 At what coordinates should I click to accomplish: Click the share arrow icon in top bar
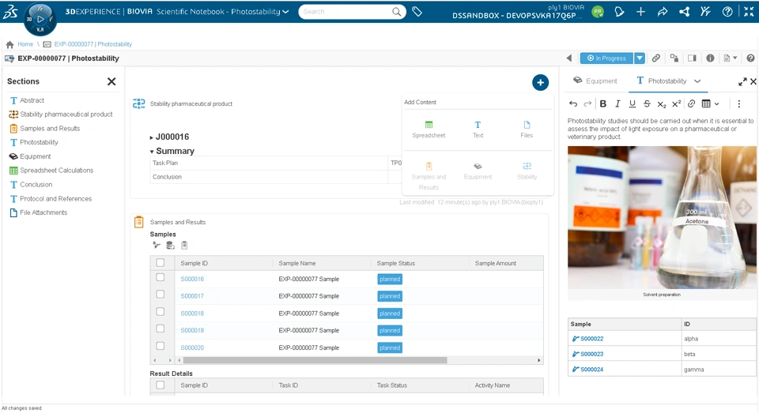(x=663, y=12)
